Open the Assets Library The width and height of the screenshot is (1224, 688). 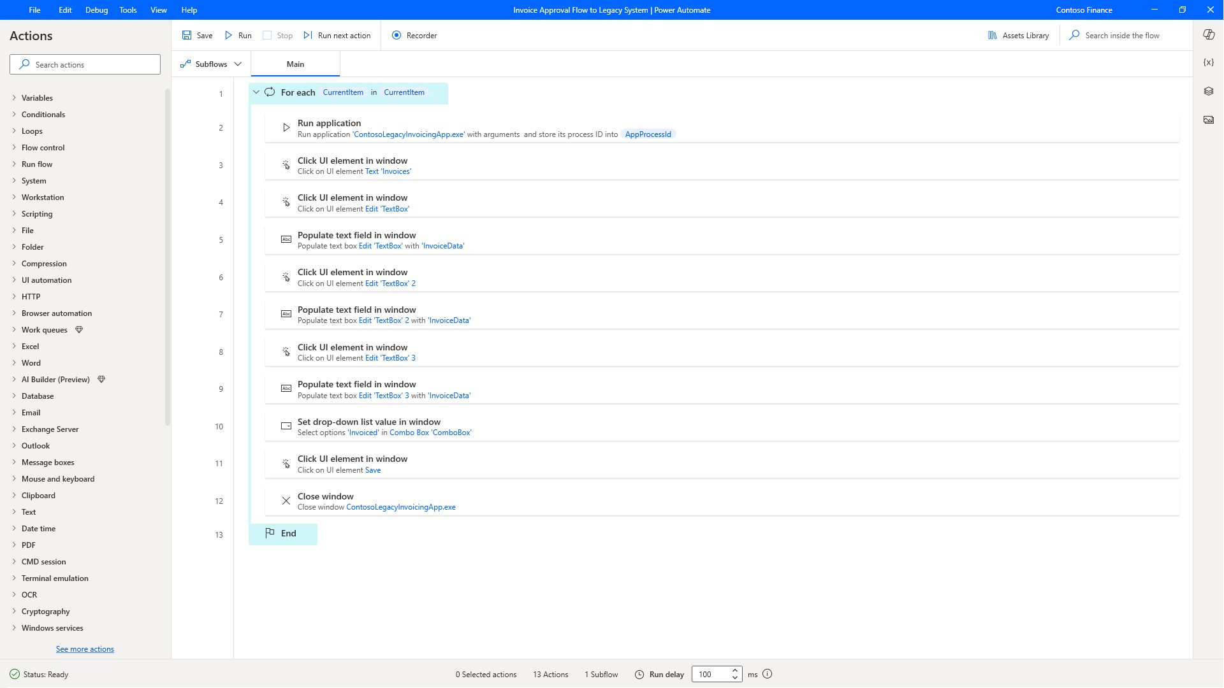(1018, 36)
